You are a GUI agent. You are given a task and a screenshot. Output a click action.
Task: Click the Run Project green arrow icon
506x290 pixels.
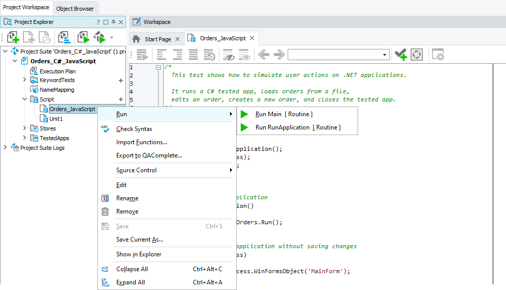pos(83,37)
